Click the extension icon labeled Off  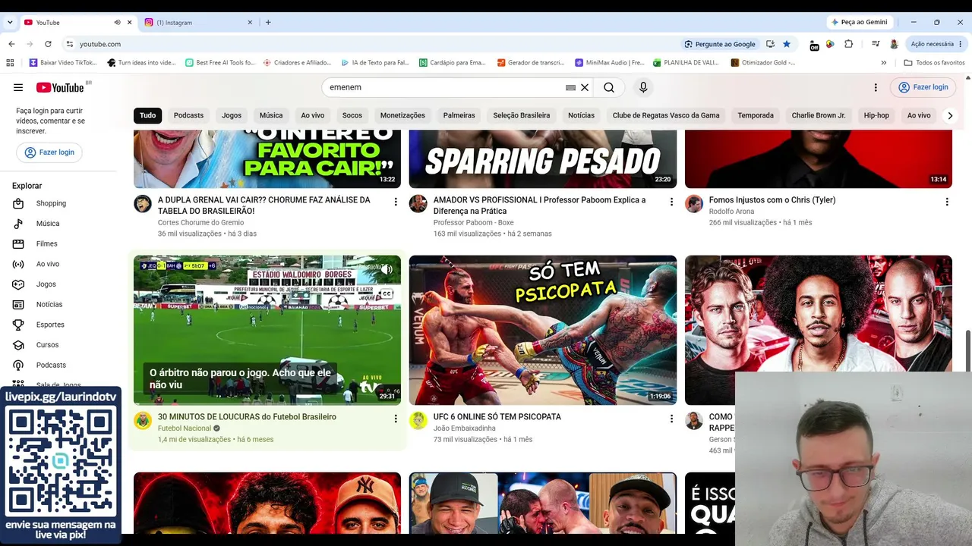coord(814,45)
